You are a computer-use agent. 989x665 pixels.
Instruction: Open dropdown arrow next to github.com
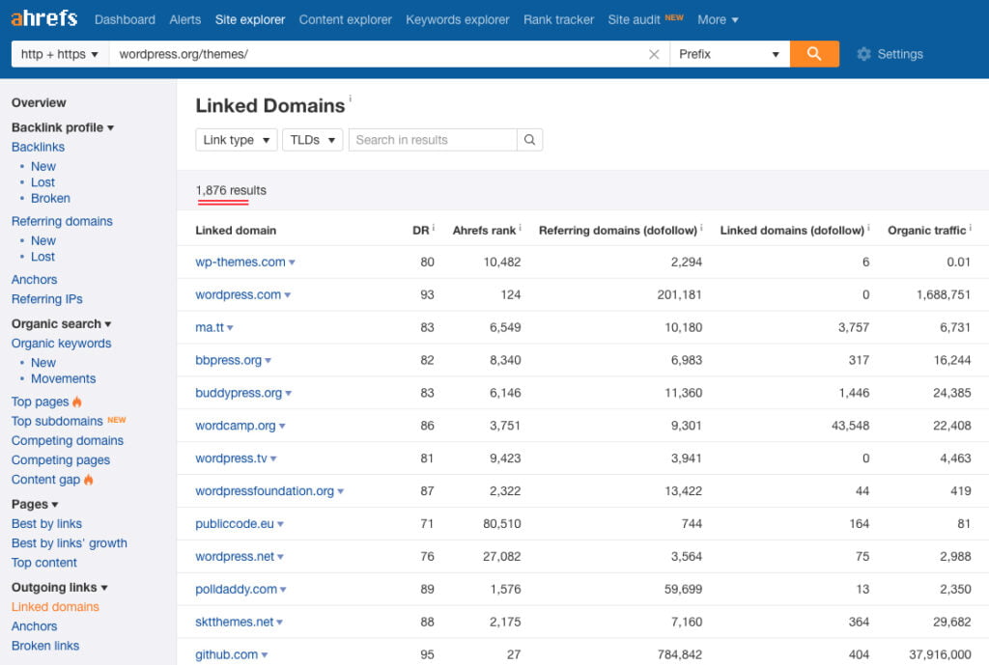pos(265,655)
